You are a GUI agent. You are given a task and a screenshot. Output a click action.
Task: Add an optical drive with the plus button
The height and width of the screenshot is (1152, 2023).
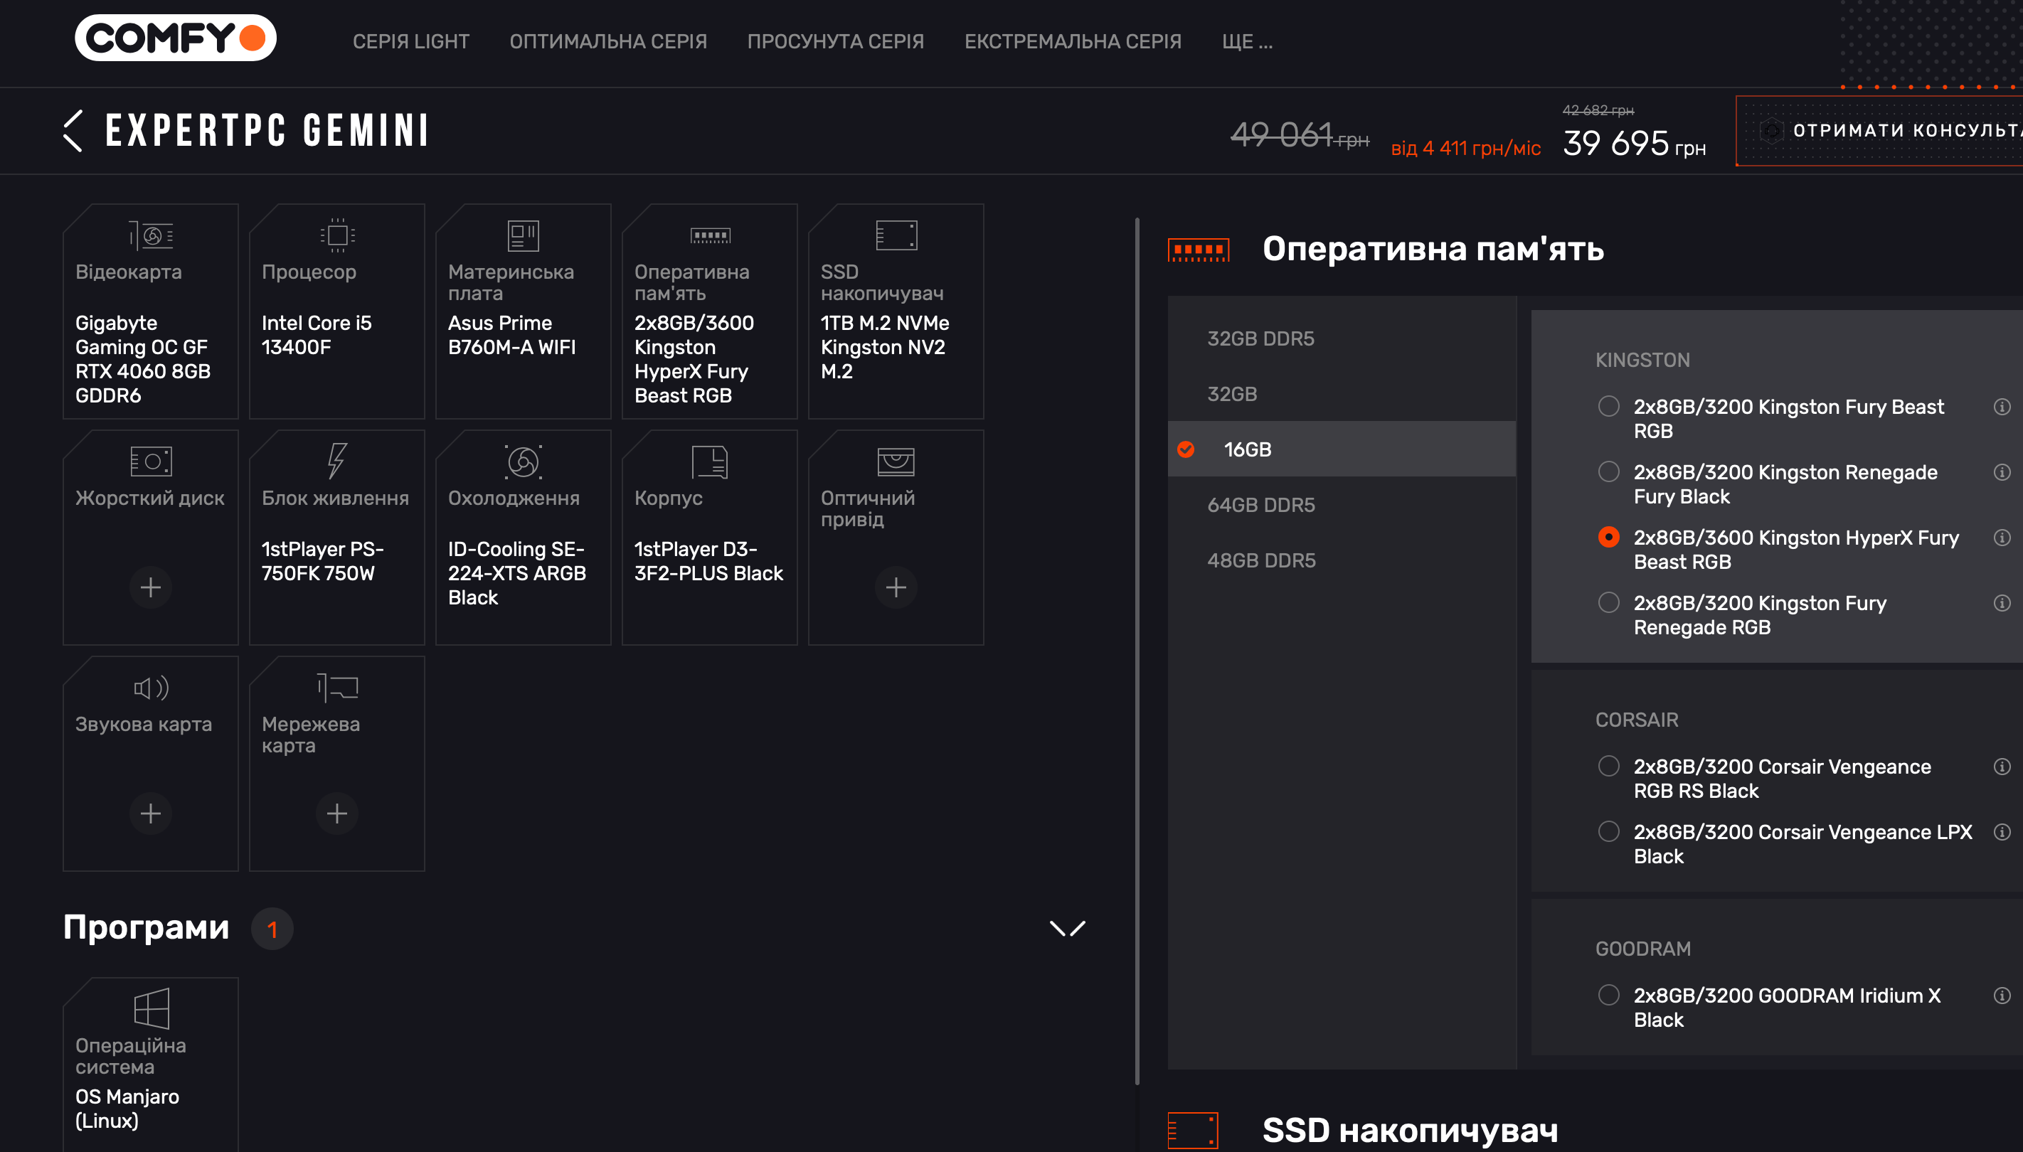(x=896, y=587)
